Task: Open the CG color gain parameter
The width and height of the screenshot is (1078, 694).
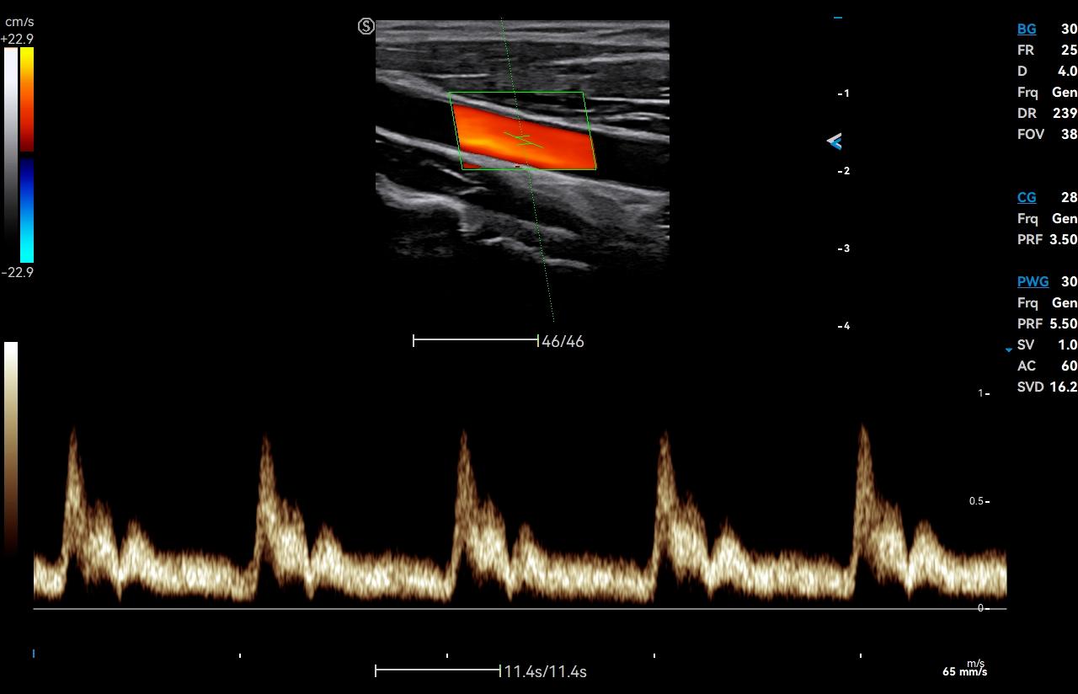Action: click(1027, 197)
